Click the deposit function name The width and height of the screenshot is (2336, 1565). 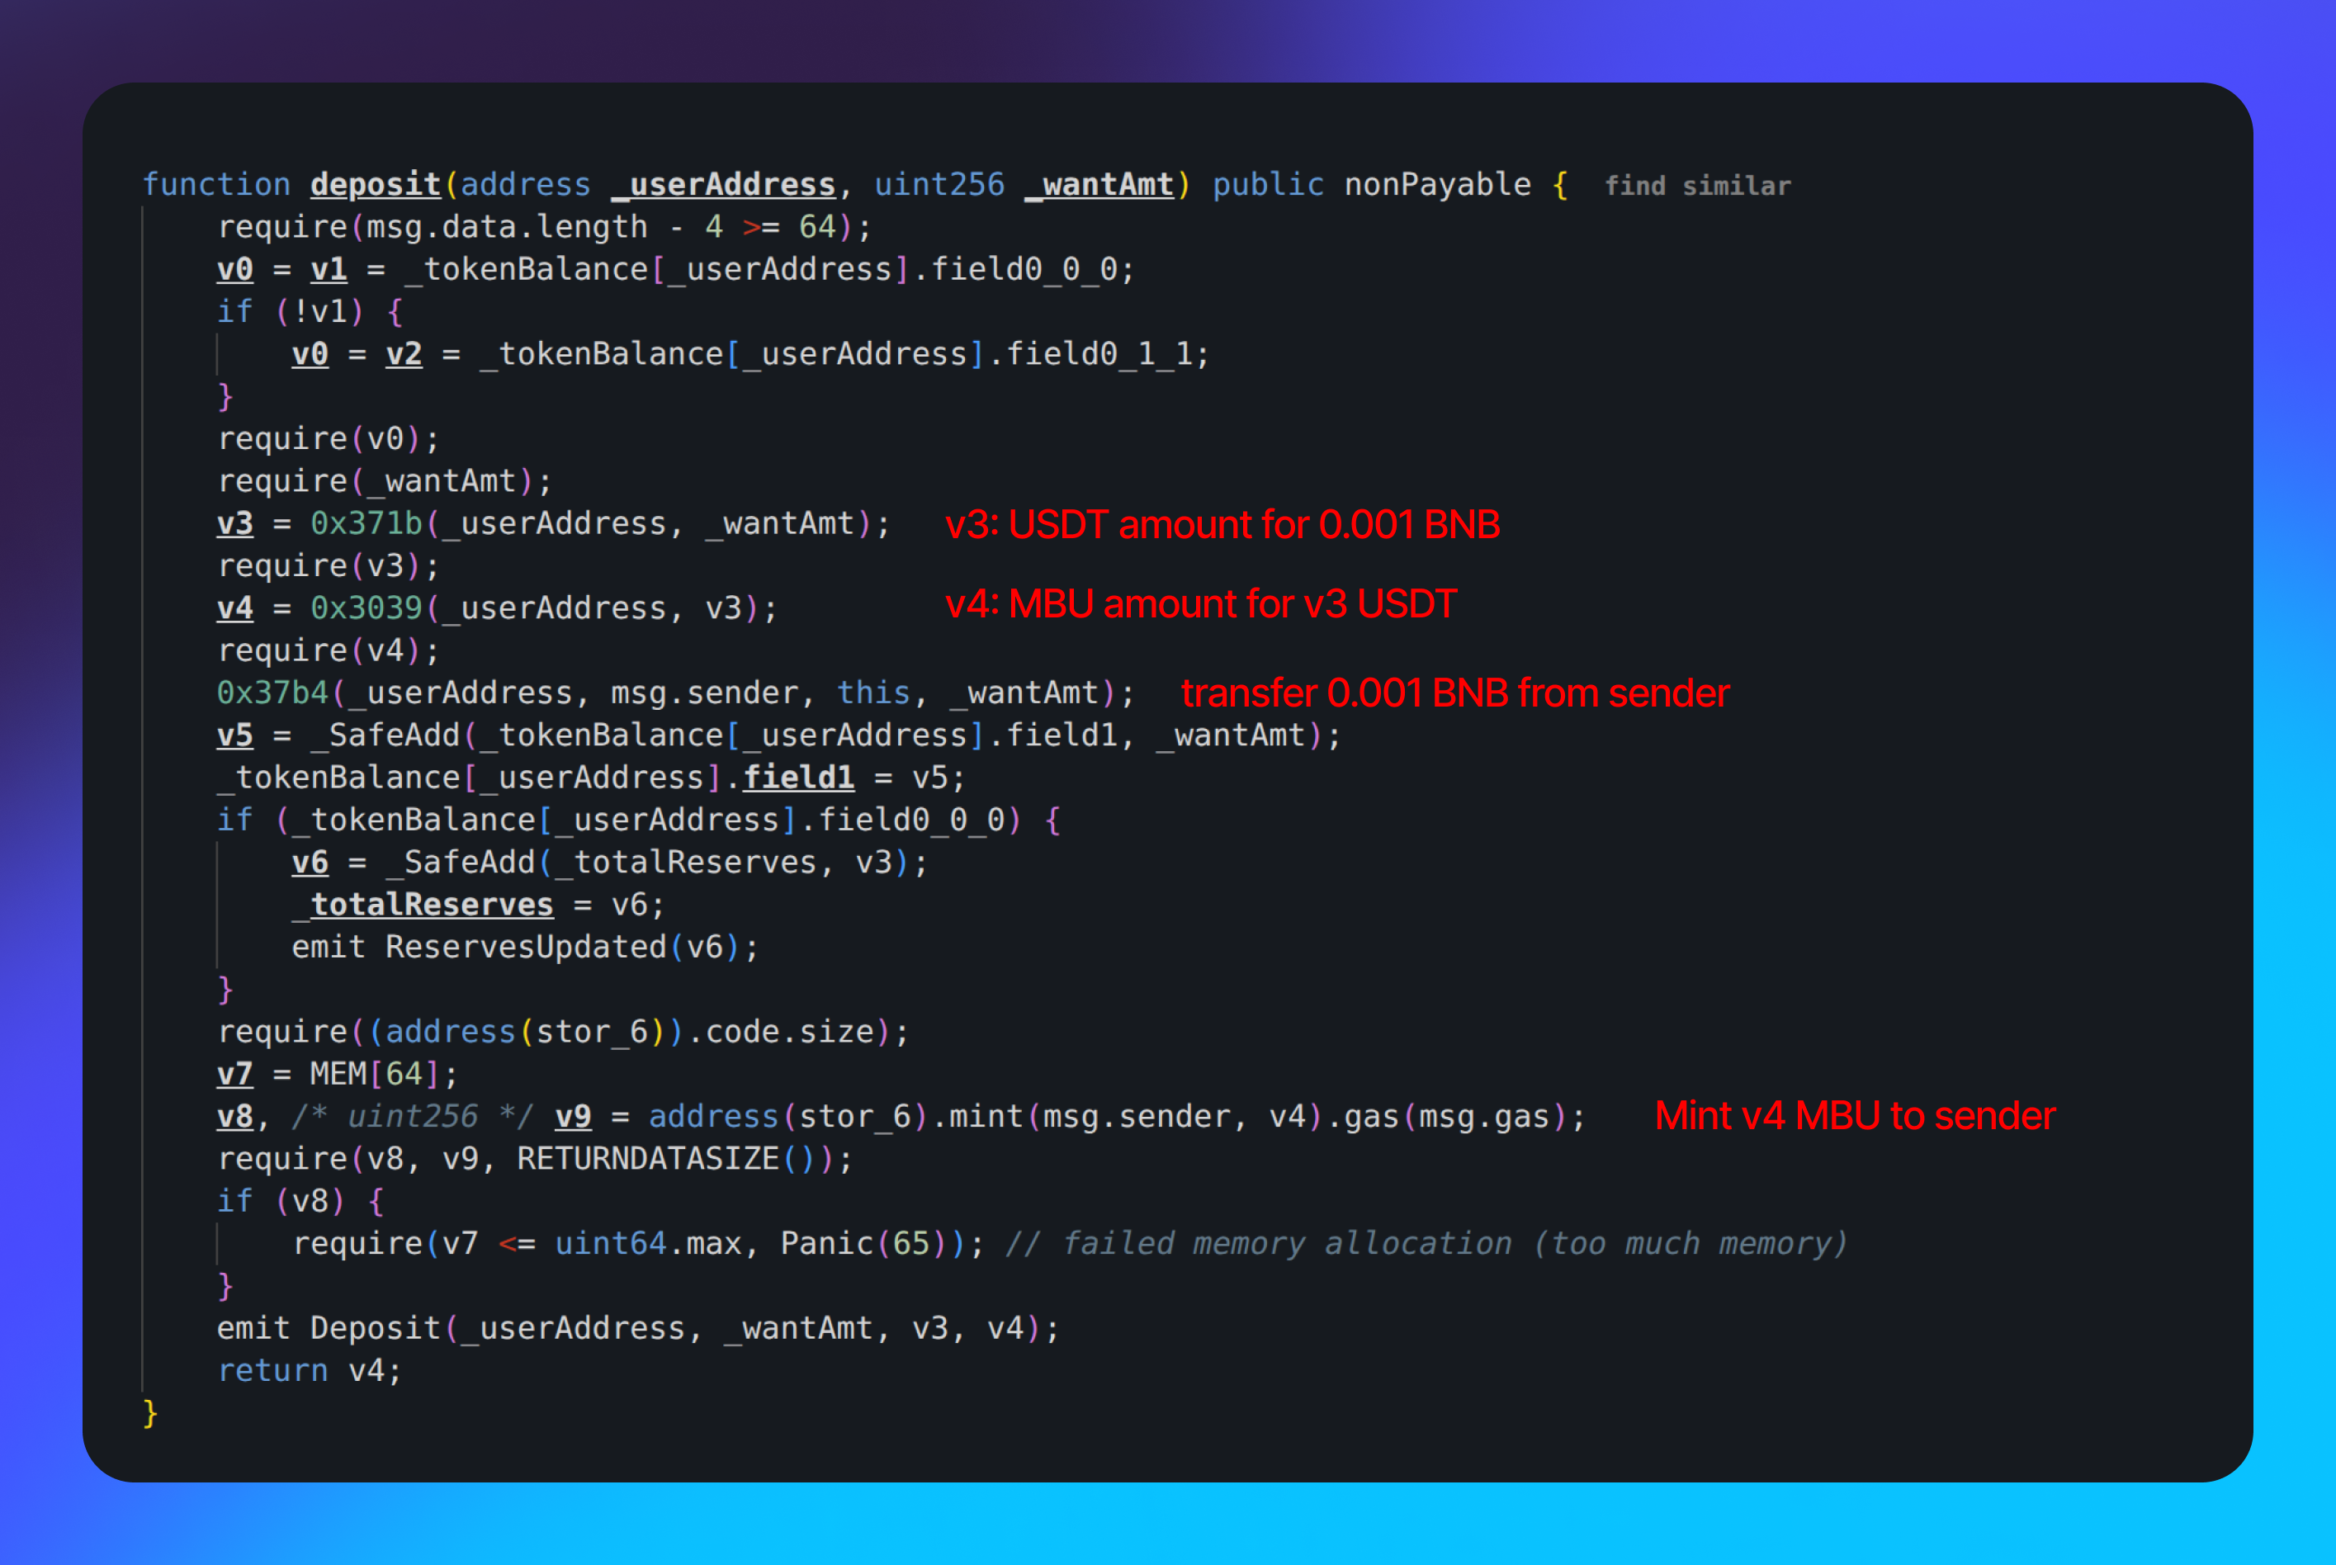click(x=376, y=185)
